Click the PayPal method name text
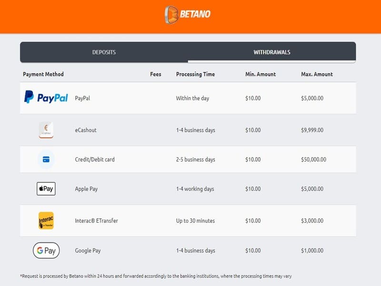The height and width of the screenshot is (286, 381). [x=82, y=98]
